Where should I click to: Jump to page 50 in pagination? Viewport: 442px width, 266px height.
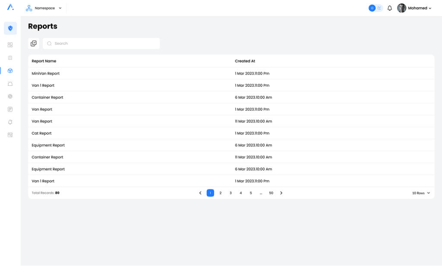coord(271,193)
